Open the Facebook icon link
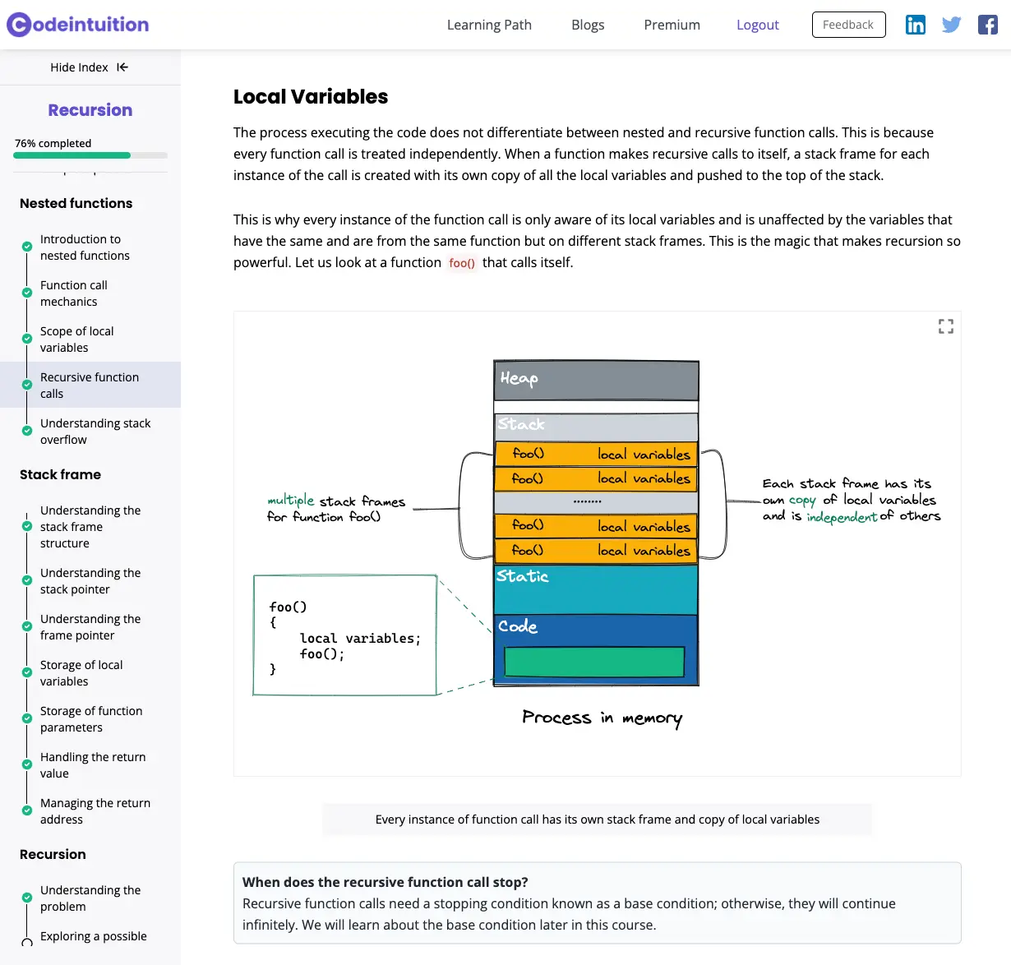This screenshot has width=1011, height=965. click(987, 25)
